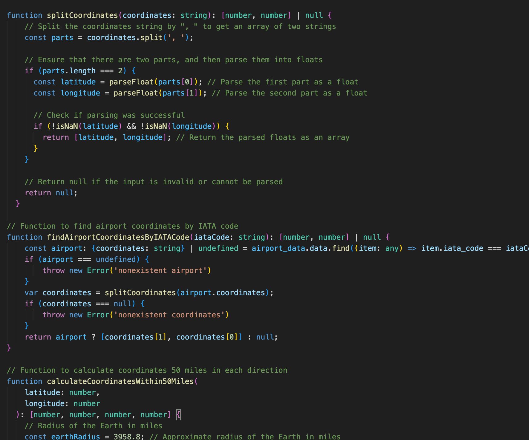This screenshot has width=529, height=440.
Task: Click splitCoordinates name in its function declaration
Action: point(82,15)
